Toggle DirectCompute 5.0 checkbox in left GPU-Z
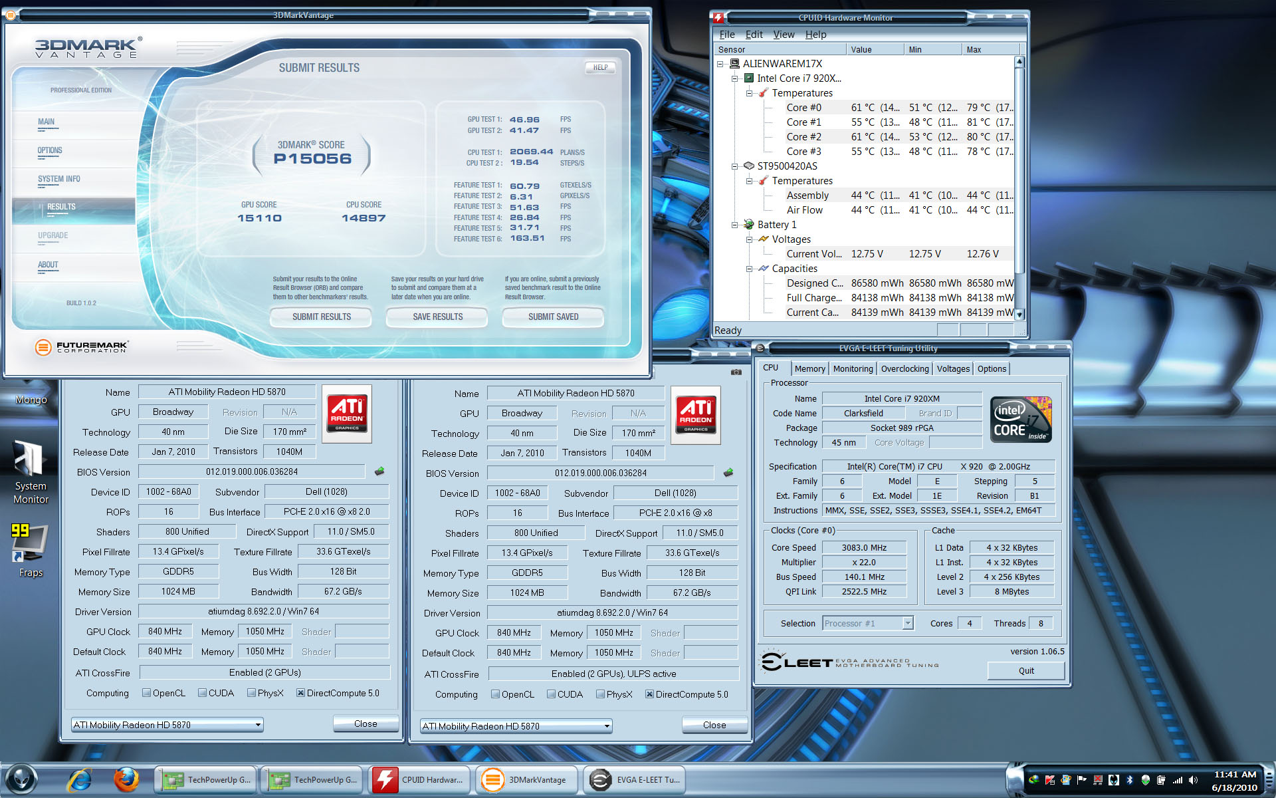This screenshot has width=1276, height=798. 300,693
